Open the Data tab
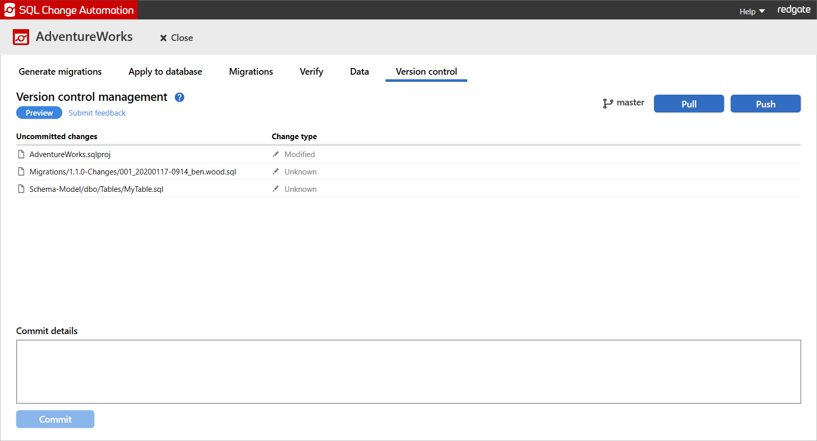817x441 pixels. (359, 72)
